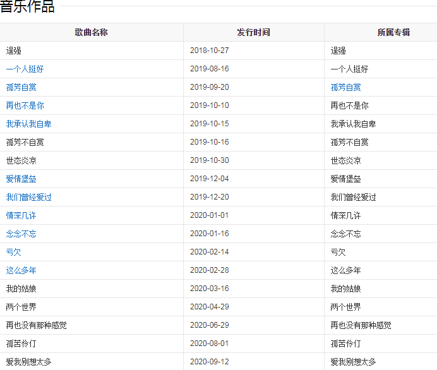The height and width of the screenshot is (370, 437).
Task: Click the 发行时间 column header
Action: (254, 32)
